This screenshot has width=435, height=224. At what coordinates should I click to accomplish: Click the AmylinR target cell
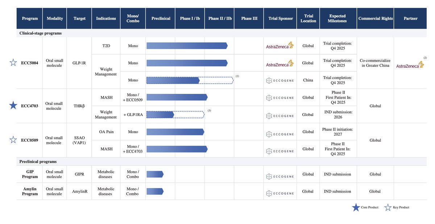click(80, 191)
